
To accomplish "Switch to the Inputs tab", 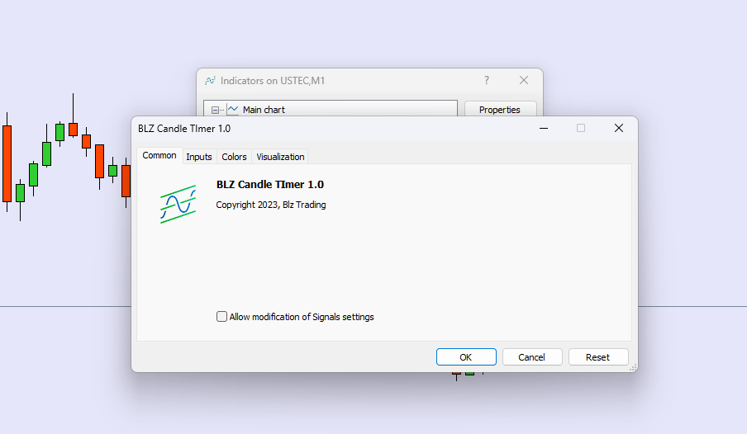I will pyautogui.click(x=198, y=157).
